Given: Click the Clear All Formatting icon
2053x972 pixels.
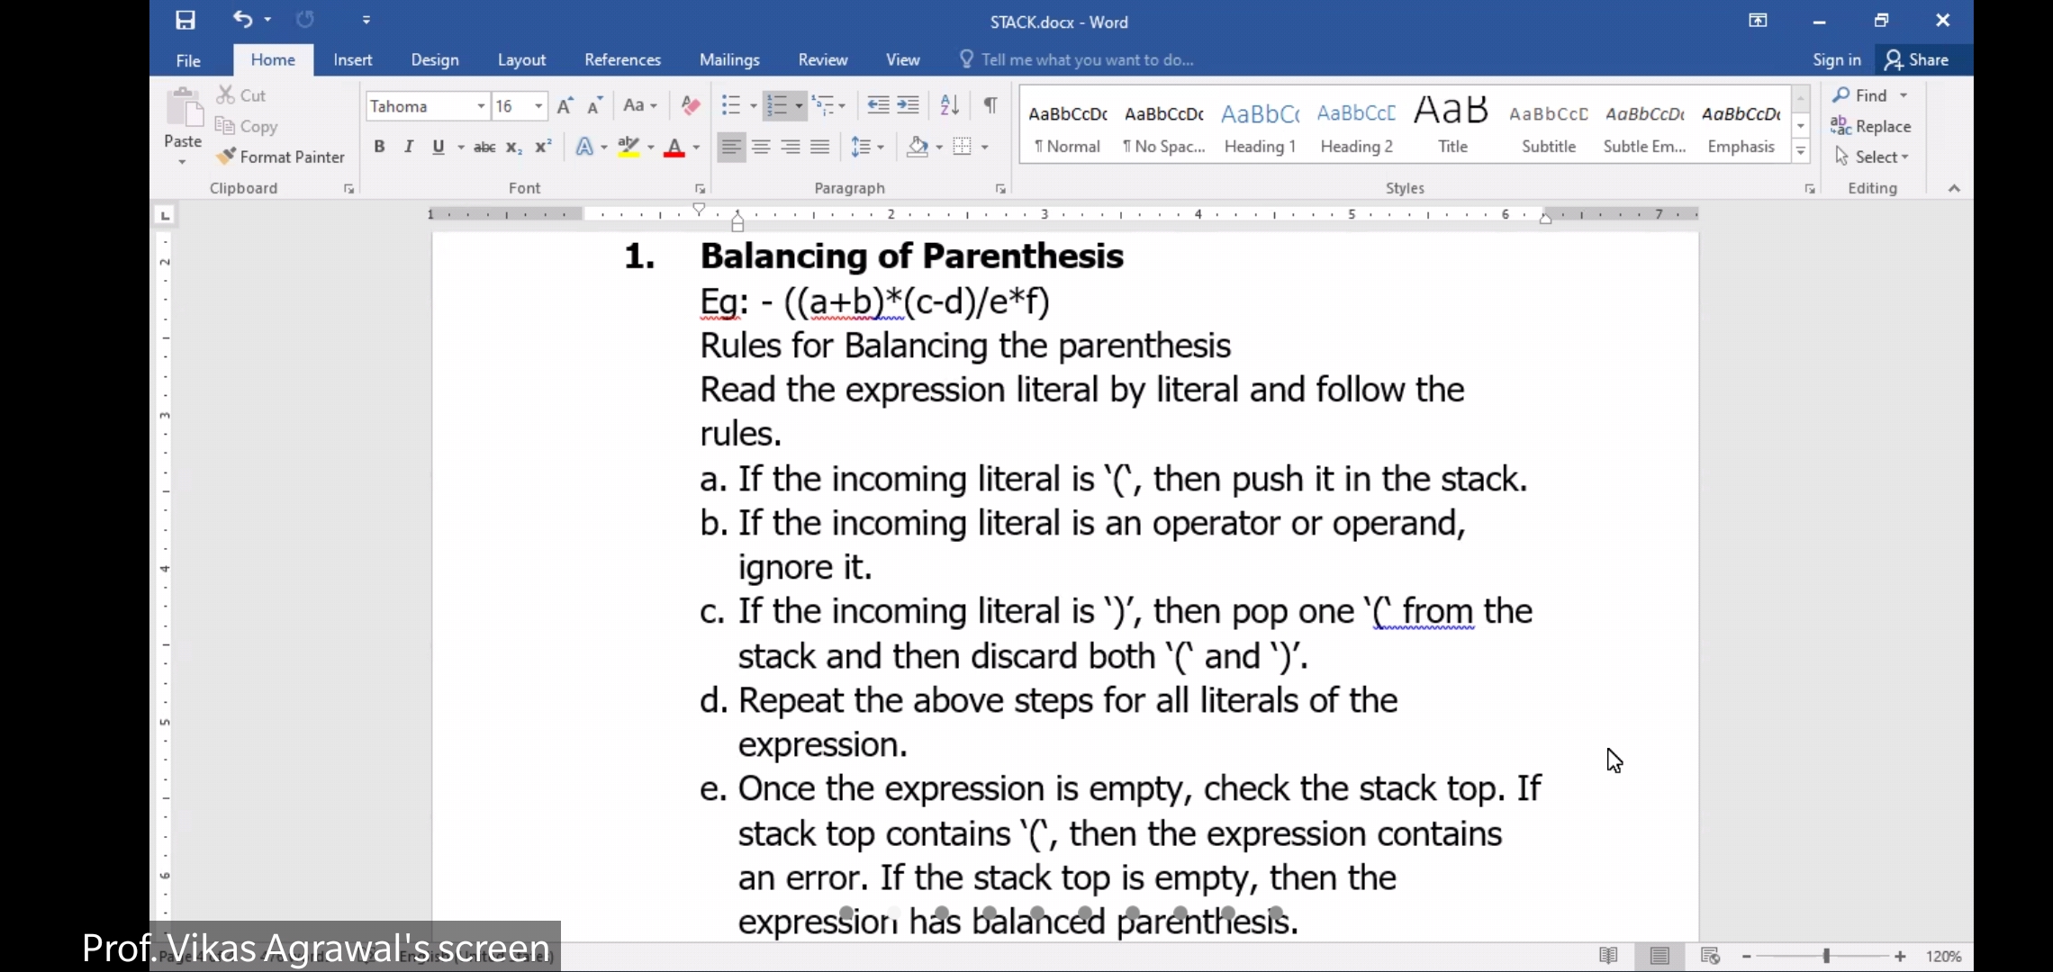Looking at the screenshot, I should [691, 105].
